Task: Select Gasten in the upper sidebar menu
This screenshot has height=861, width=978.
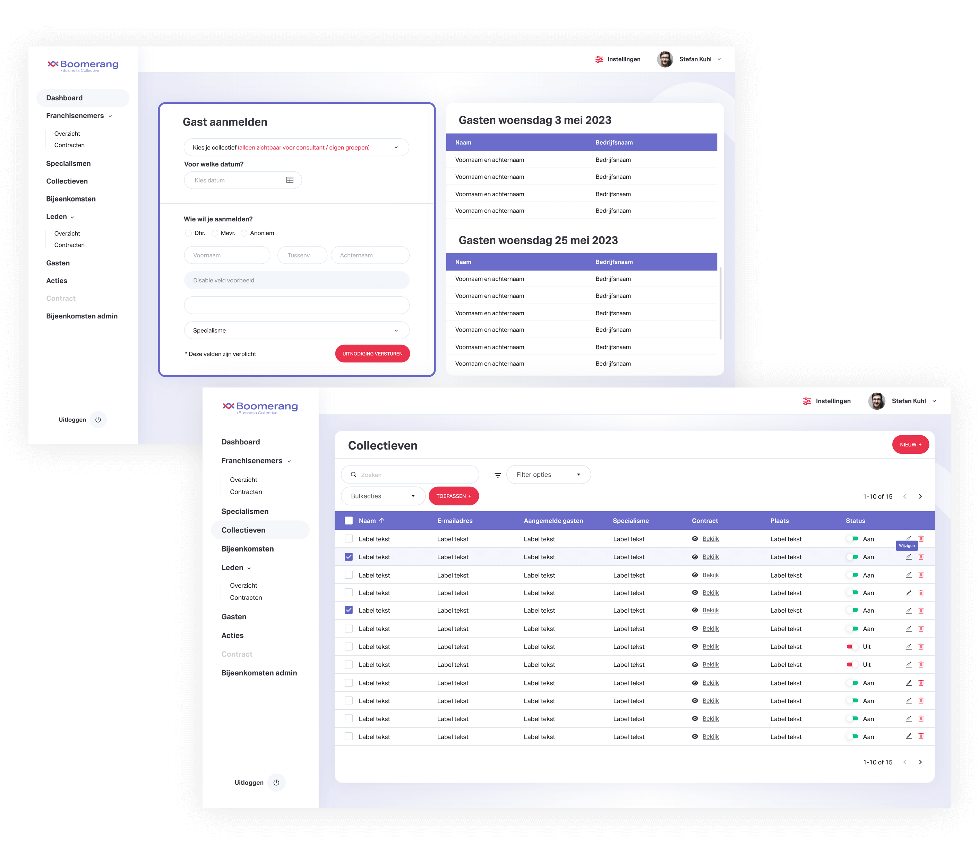Action: coord(58,263)
